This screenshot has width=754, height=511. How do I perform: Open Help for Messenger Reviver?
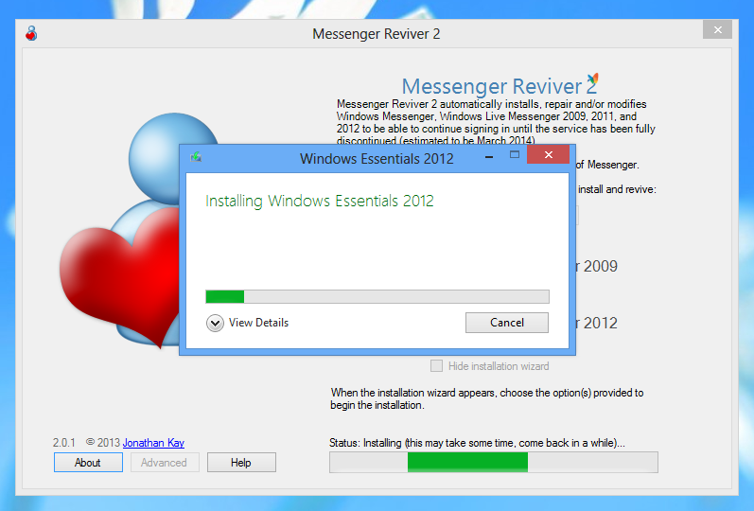[241, 463]
